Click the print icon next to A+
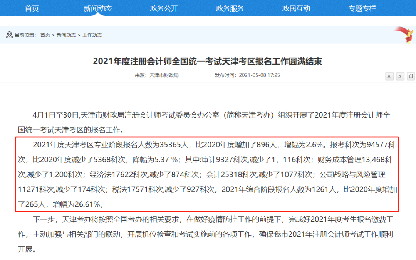This screenshot has width=416, height=260. coord(411,77)
